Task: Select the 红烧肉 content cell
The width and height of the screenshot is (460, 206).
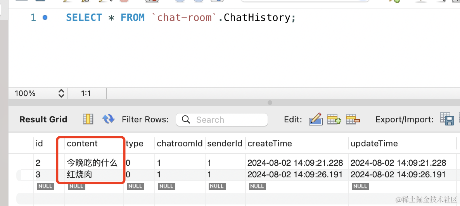Action: point(80,175)
